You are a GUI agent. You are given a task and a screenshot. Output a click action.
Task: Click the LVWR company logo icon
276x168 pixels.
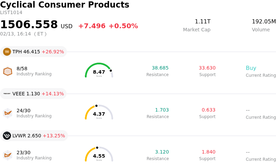pyautogui.click(x=7, y=136)
